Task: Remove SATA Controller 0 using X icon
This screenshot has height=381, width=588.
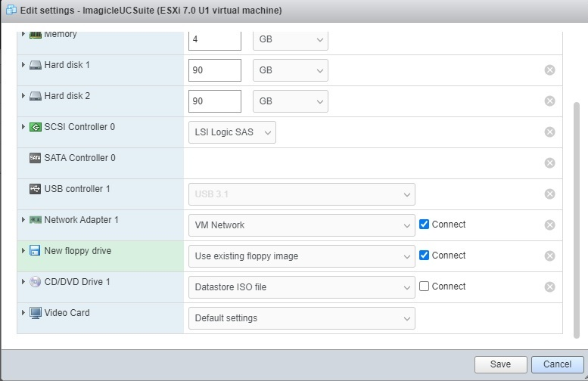Action: (550, 163)
